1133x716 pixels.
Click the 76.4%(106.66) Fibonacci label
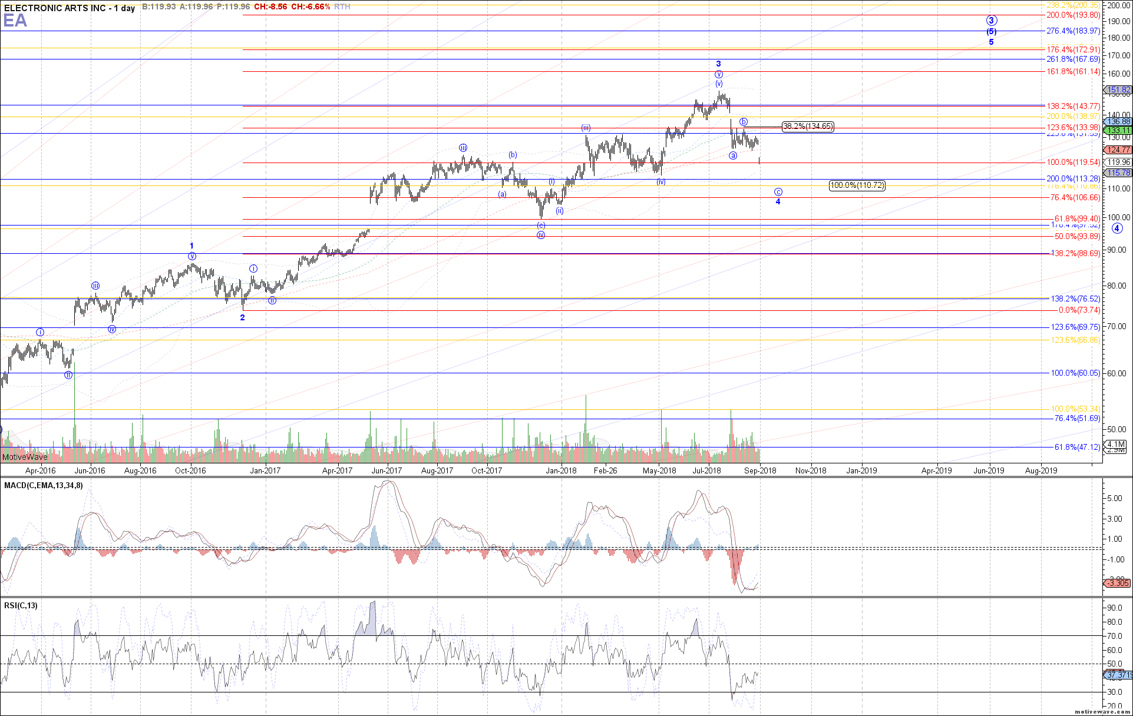(1075, 197)
